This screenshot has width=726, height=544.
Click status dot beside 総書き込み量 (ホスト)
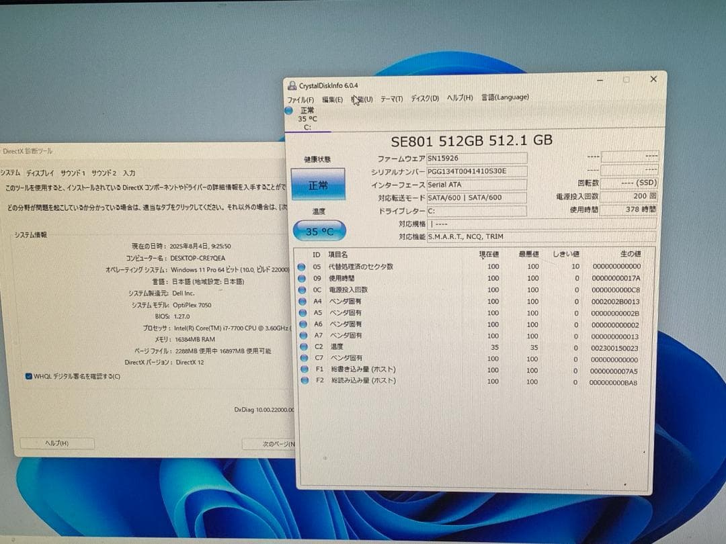click(x=303, y=369)
